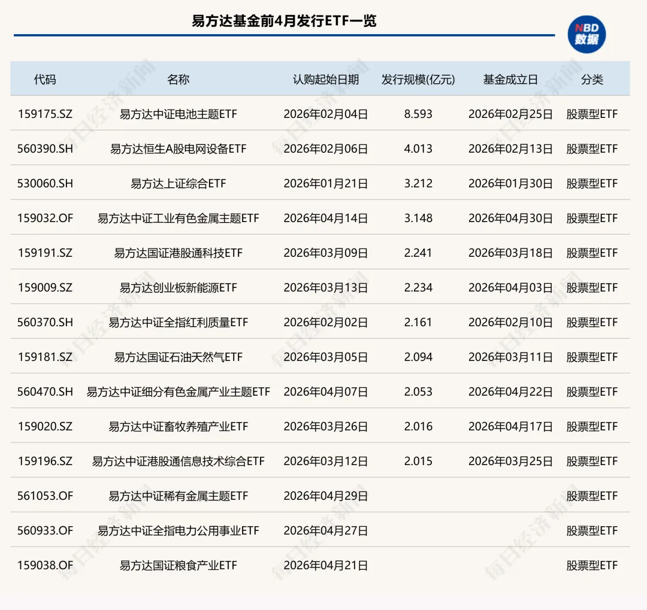
Task: Click establishment date 2026年03月11日
Action: [510, 356]
